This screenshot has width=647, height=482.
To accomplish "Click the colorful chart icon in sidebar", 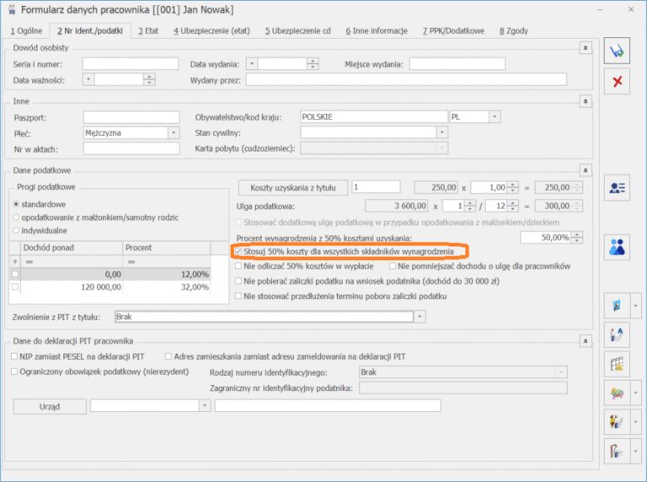I will point(617,394).
